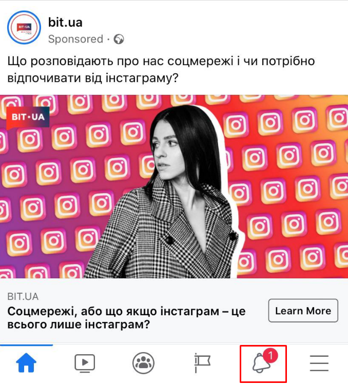Tap the bit.ua page name
Viewport: 348px width, 386px height.
(x=65, y=23)
